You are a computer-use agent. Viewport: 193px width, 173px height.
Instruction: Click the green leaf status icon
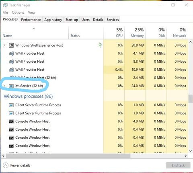(x=100, y=45)
